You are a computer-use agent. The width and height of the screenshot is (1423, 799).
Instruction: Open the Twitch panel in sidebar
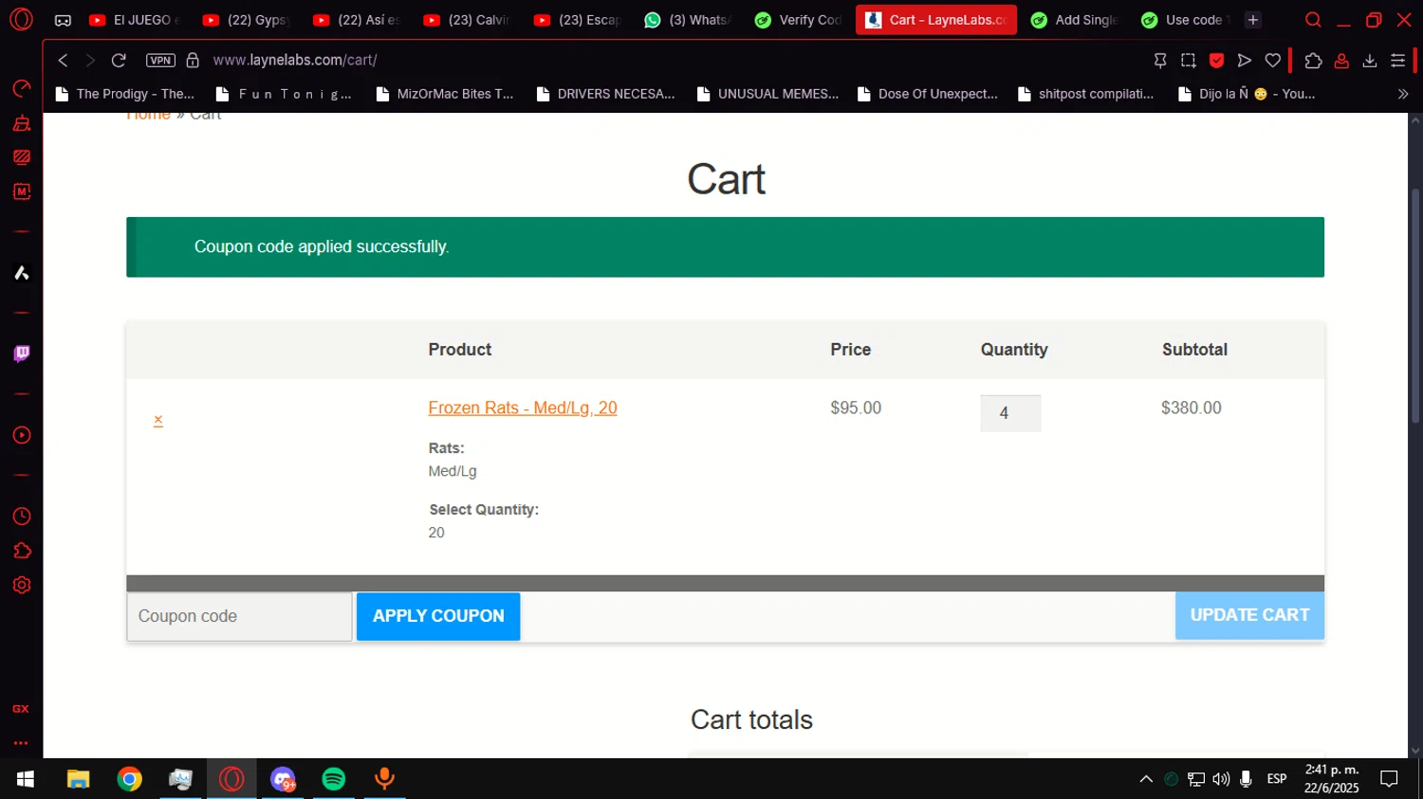click(x=21, y=354)
